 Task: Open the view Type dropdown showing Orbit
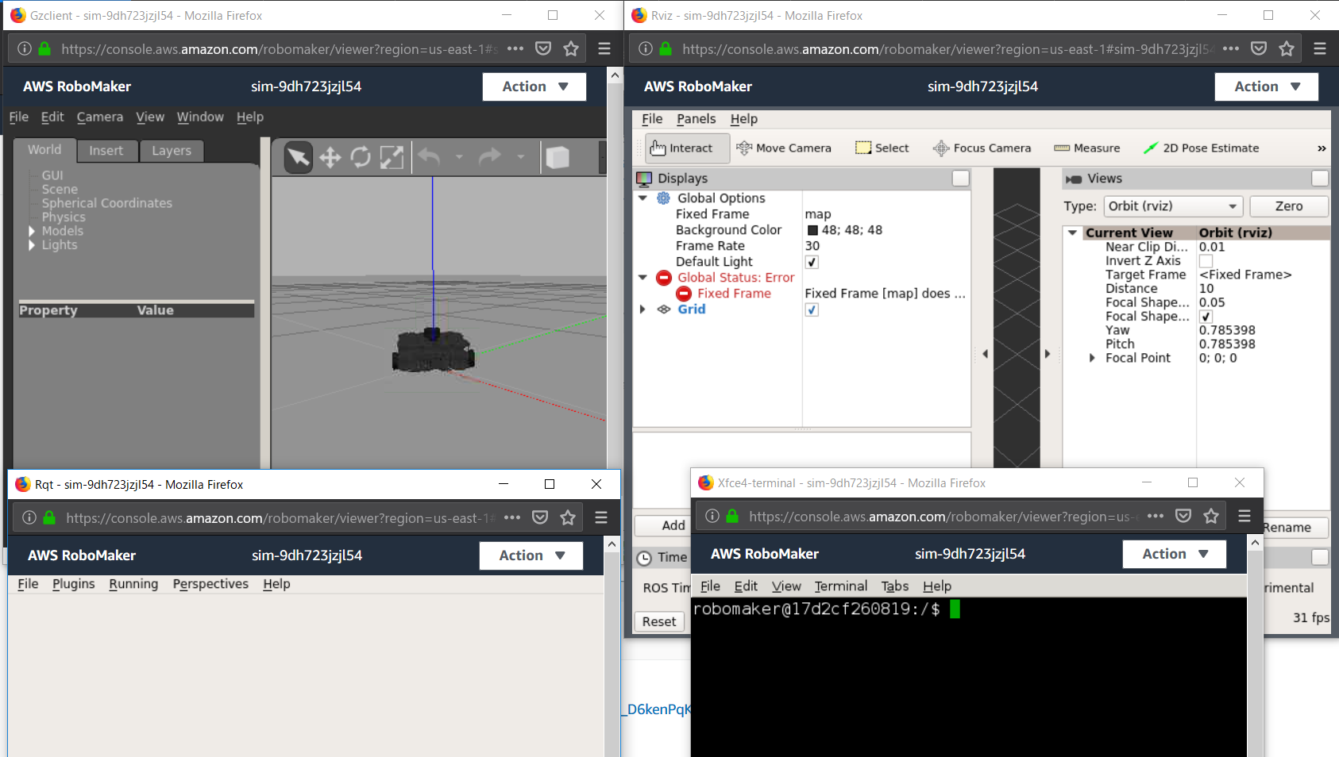[x=1173, y=206]
